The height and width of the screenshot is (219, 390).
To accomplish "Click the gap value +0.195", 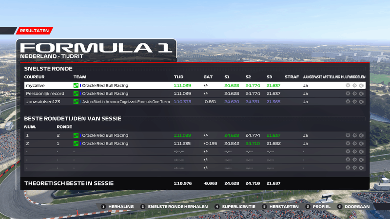I will click(210, 144).
